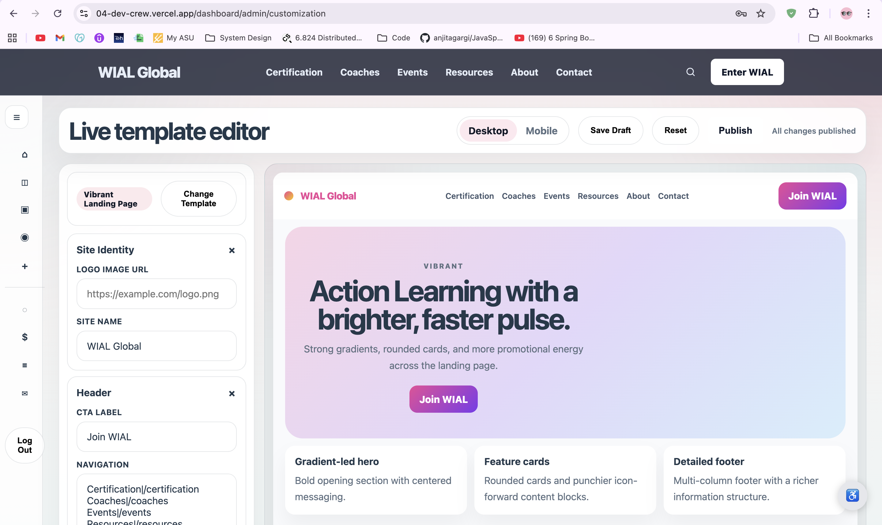Open the Change Template selector
Viewport: 882px width, 525px height.
pos(199,199)
